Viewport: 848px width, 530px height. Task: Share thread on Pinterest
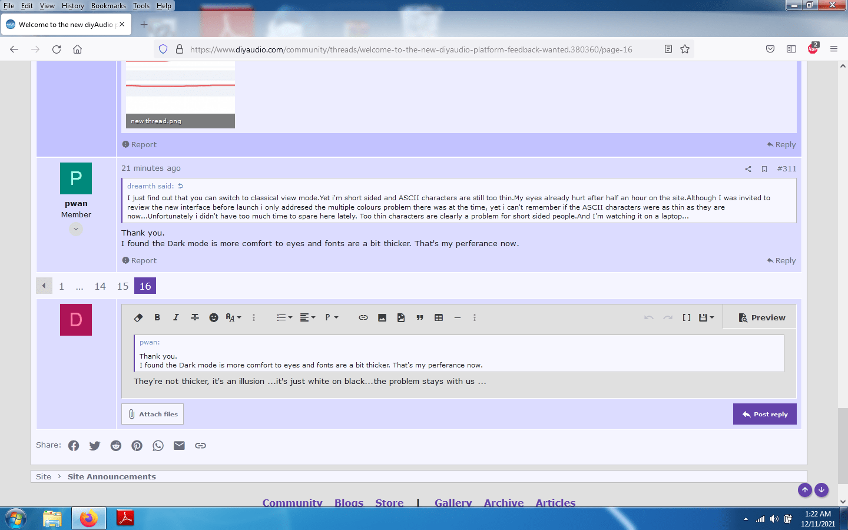(137, 446)
